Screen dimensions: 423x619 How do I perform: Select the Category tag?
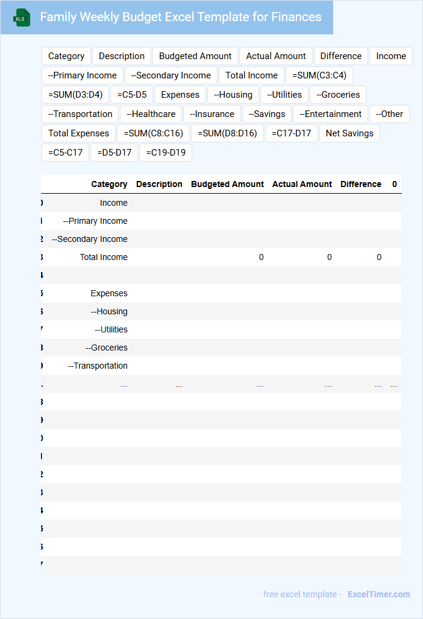(66, 56)
